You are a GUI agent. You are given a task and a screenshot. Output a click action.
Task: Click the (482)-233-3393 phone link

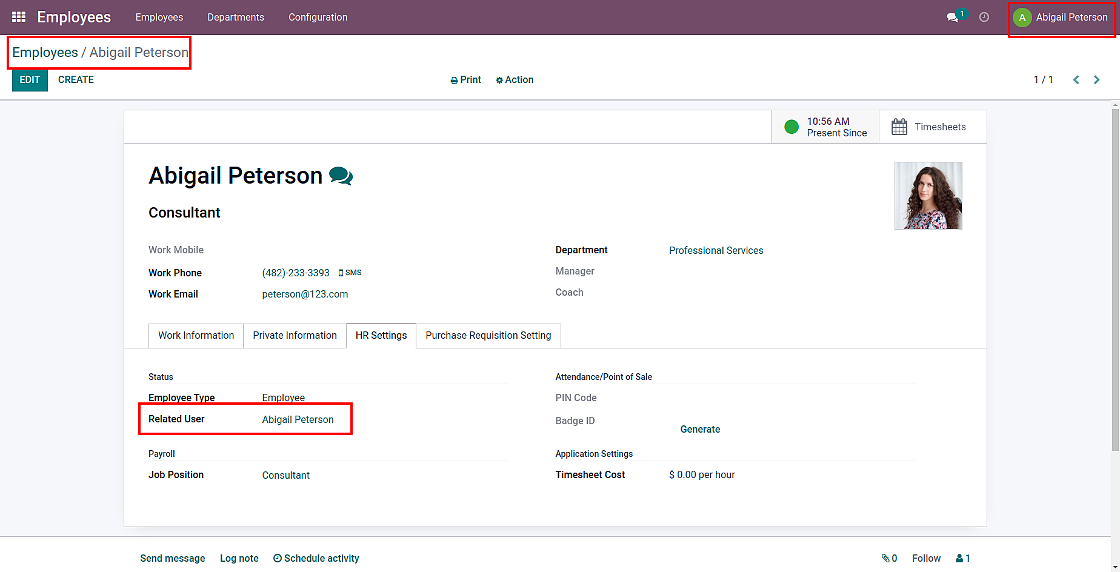pyautogui.click(x=296, y=273)
